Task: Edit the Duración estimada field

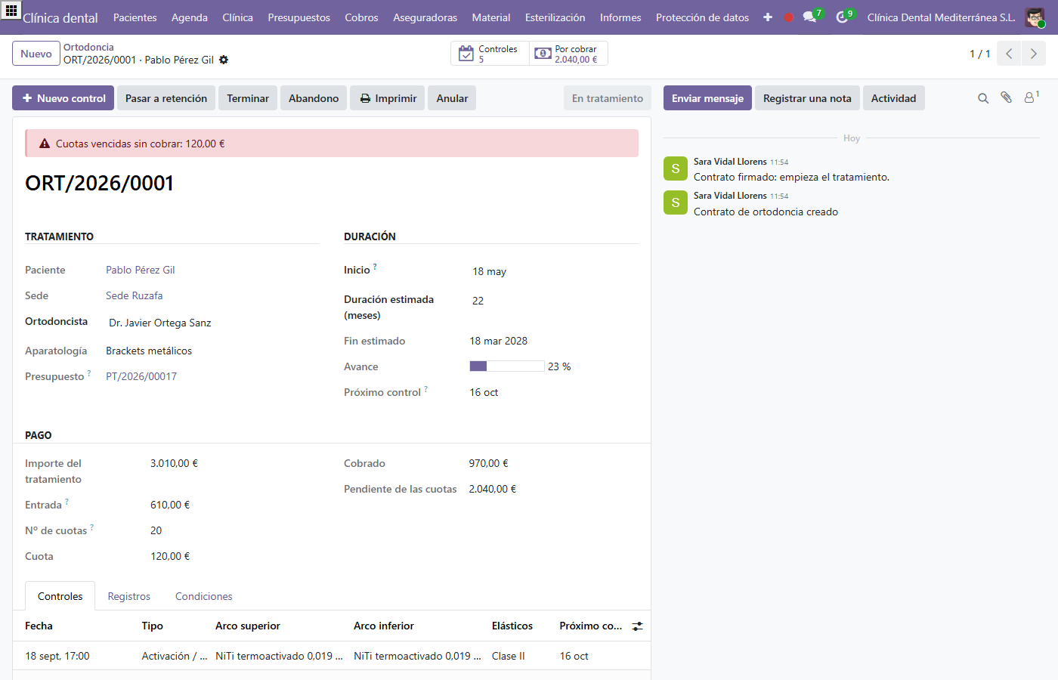Action: coord(554,301)
